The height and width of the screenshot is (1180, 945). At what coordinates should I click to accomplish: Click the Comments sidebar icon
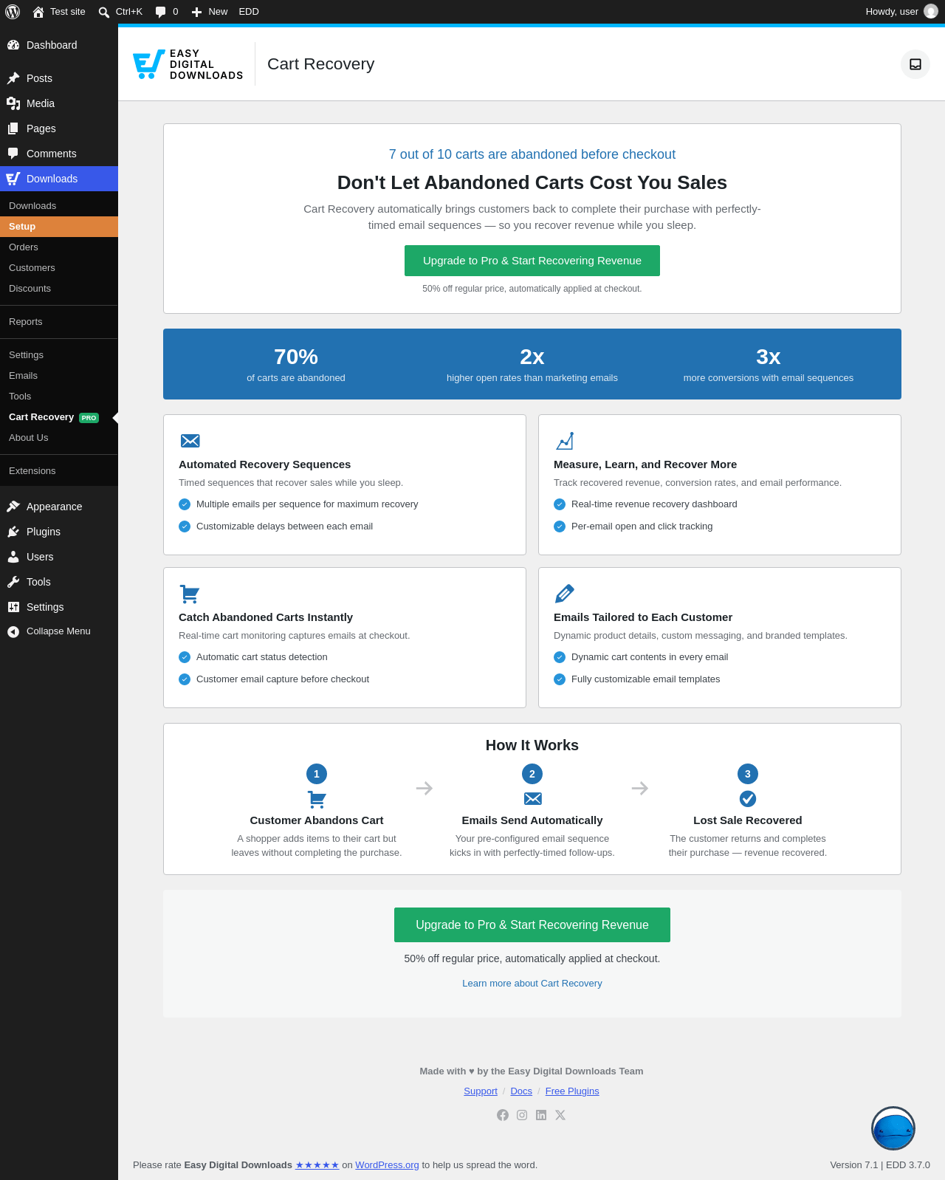click(13, 154)
